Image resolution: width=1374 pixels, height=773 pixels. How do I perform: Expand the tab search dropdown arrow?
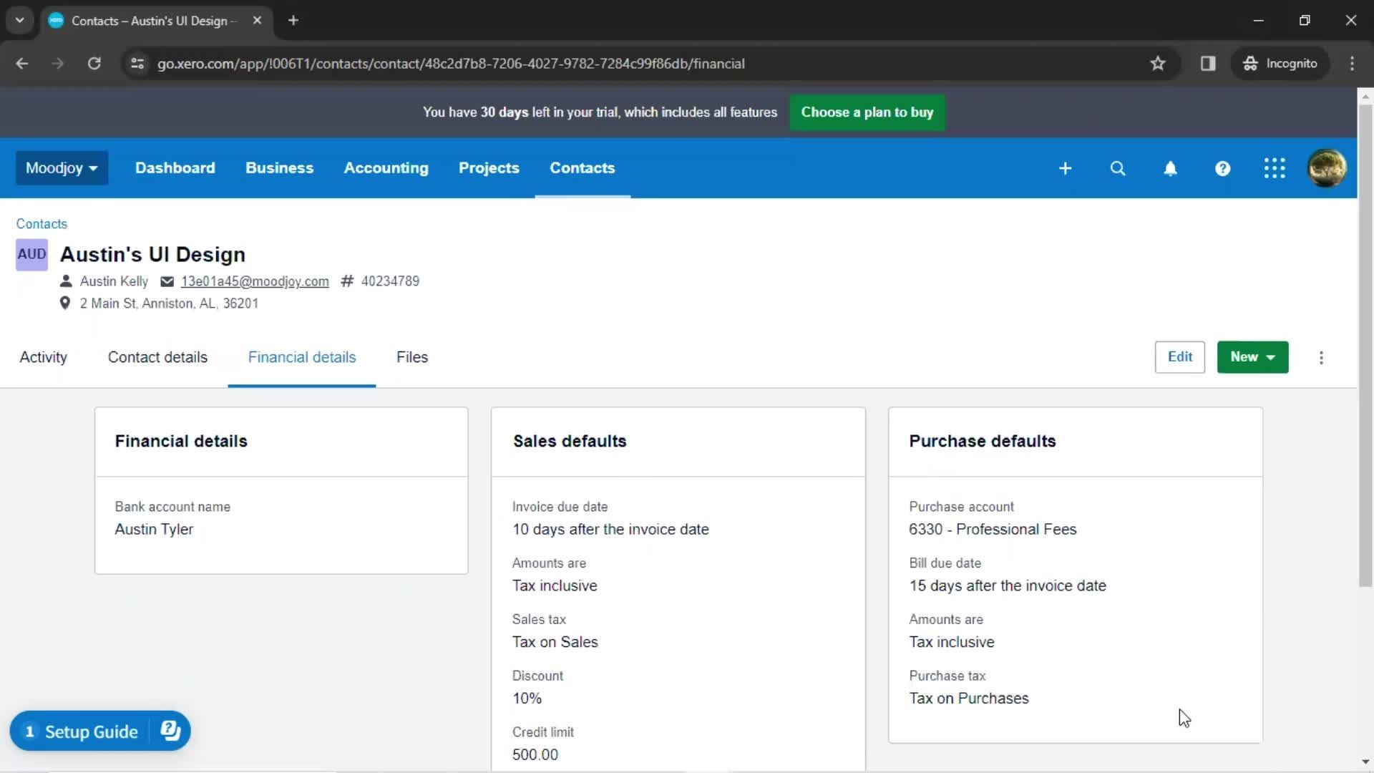(19, 21)
